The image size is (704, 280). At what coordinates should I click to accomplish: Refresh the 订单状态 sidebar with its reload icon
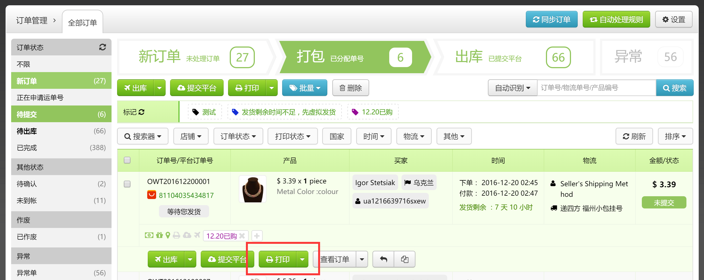pyautogui.click(x=102, y=47)
